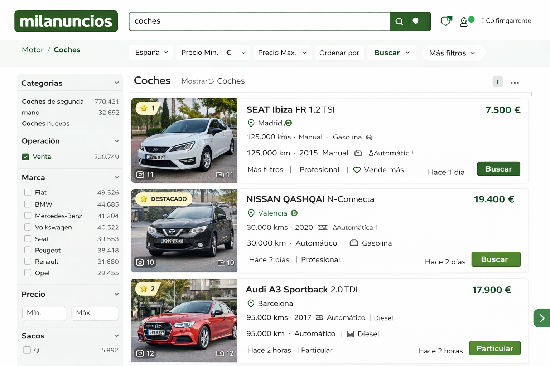Uncheck the Venta operation checkbox
The width and height of the screenshot is (550, 366).
point(25,157)
